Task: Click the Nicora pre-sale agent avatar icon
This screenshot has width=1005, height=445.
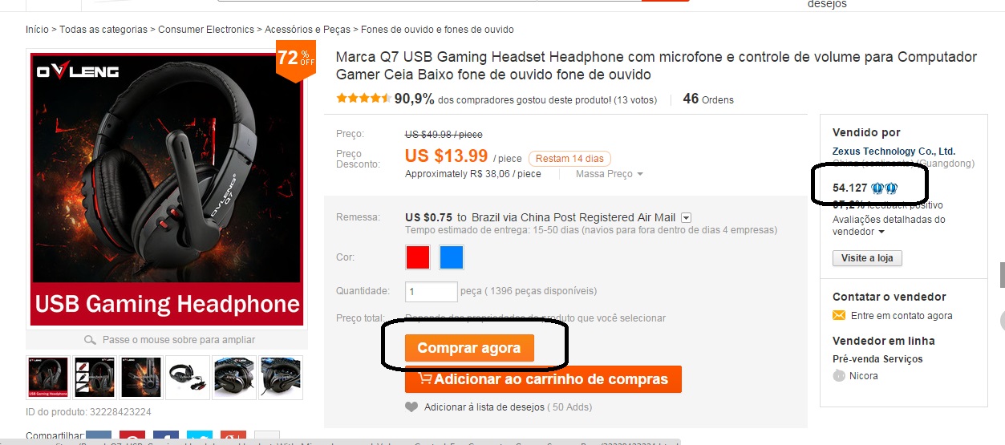Action: coord(839,375)
